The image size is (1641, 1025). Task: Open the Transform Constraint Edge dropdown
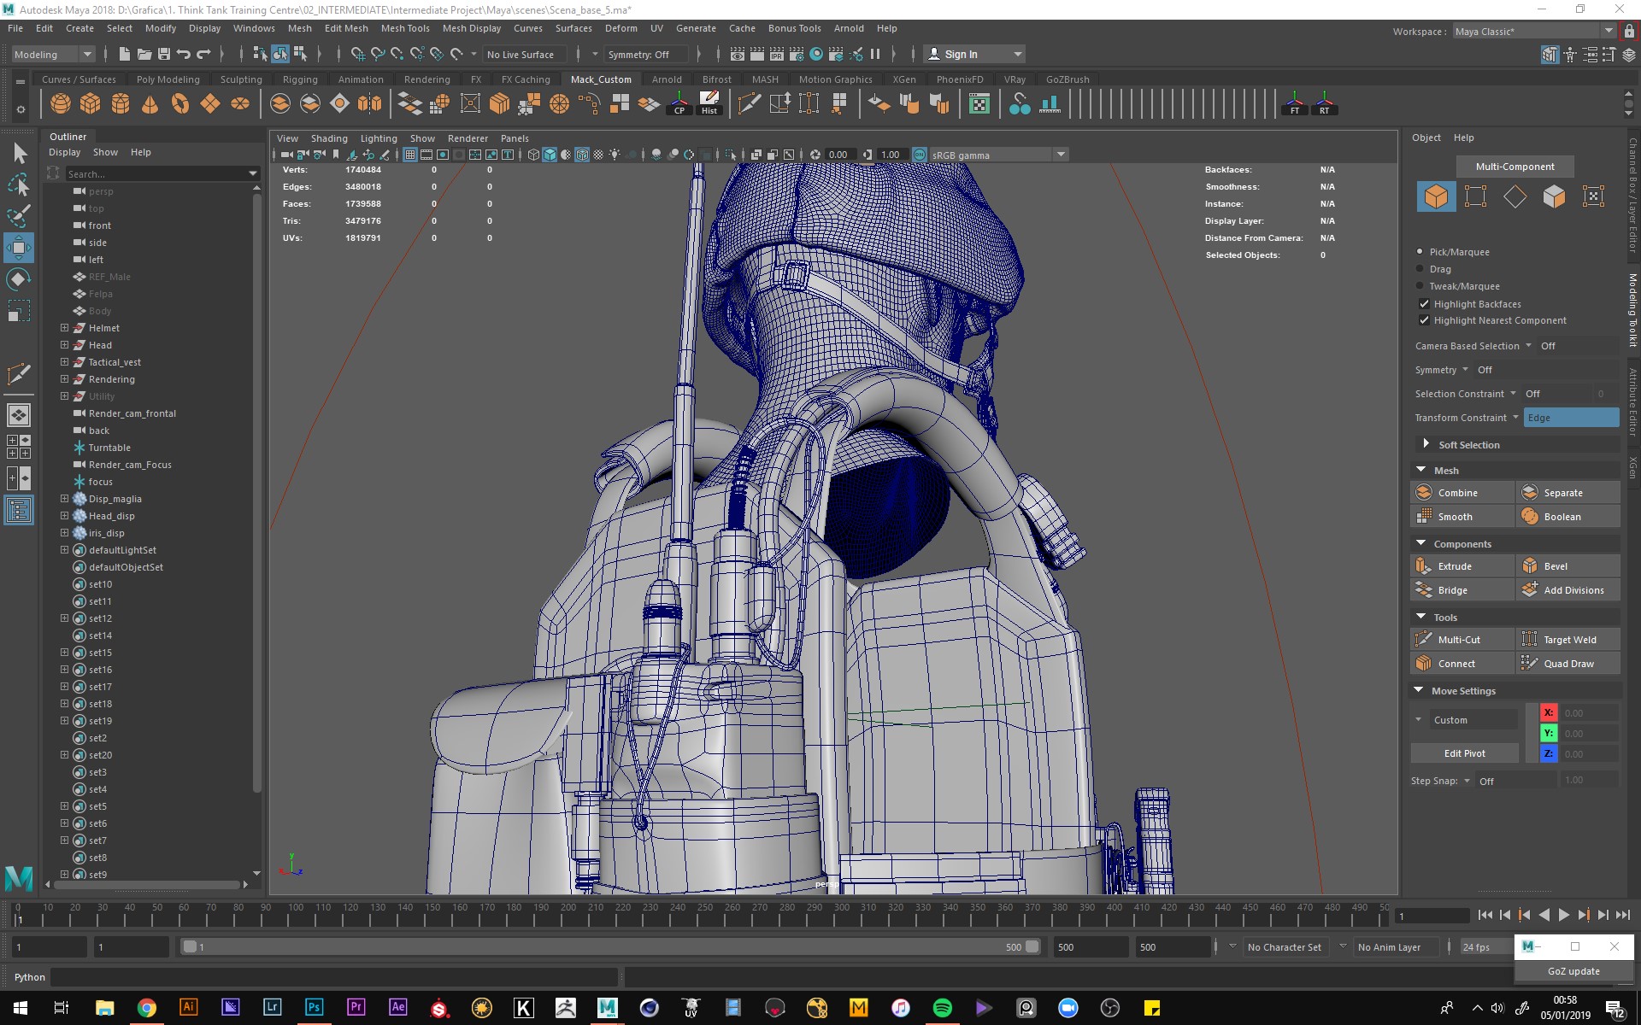coord(1570,418)
